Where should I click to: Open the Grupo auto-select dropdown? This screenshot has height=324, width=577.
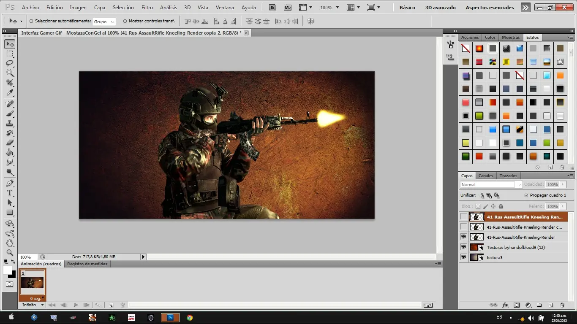(x=104, y=22)
